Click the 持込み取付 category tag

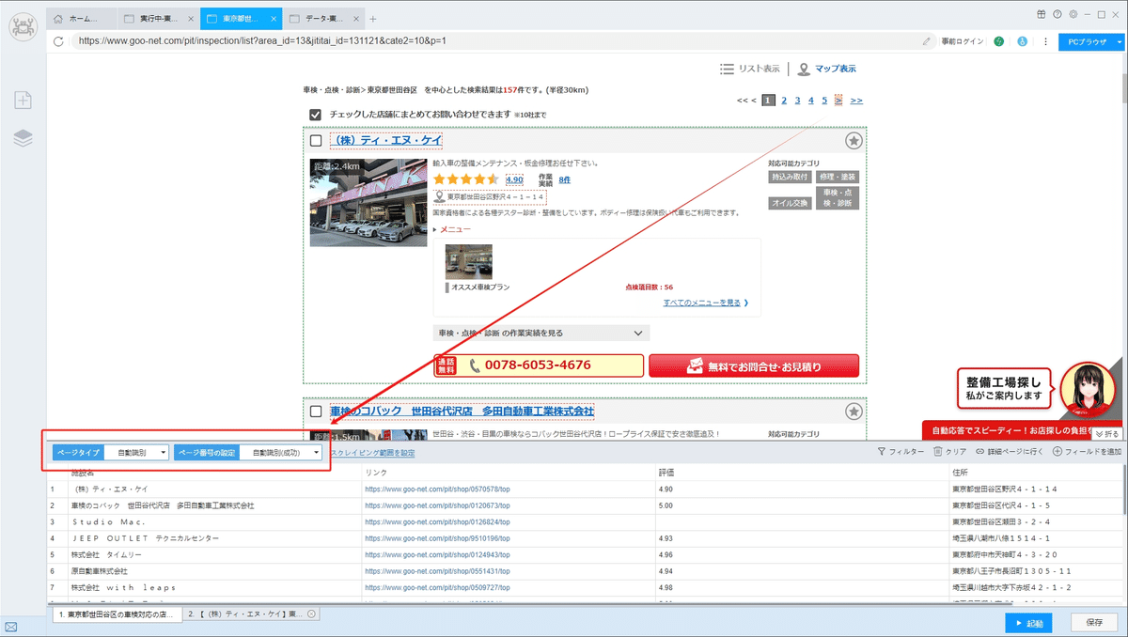pos(790,177)
